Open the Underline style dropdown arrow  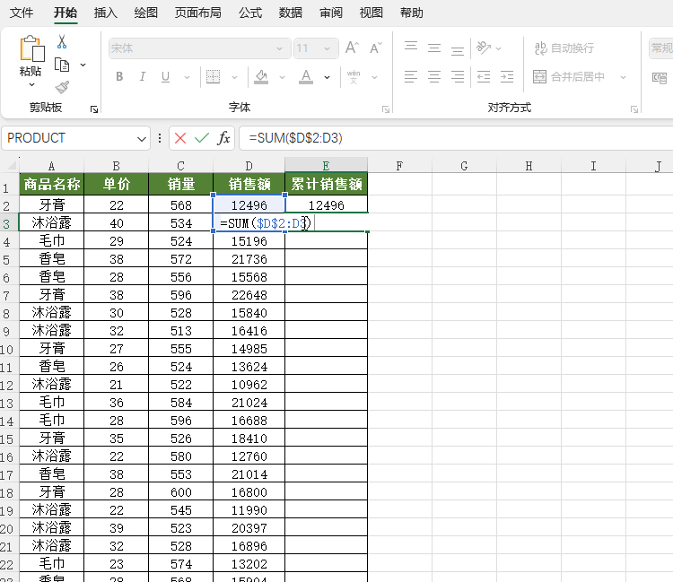(187, 78)
